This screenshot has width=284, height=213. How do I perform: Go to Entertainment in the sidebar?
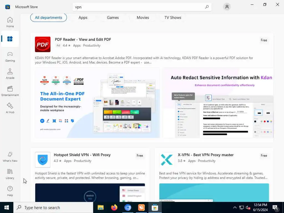click(10, 91)
